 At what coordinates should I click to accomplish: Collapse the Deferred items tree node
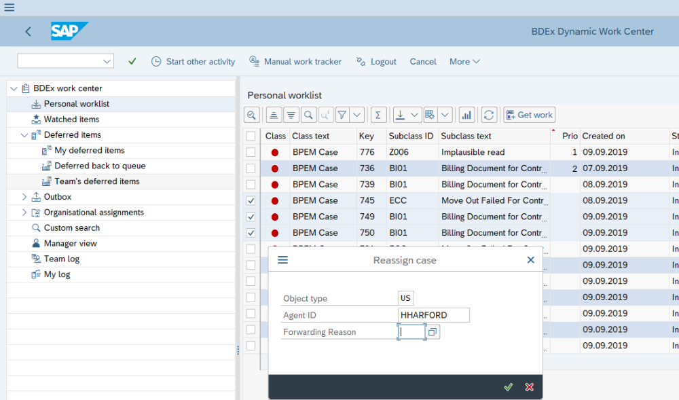coord(24,135)
